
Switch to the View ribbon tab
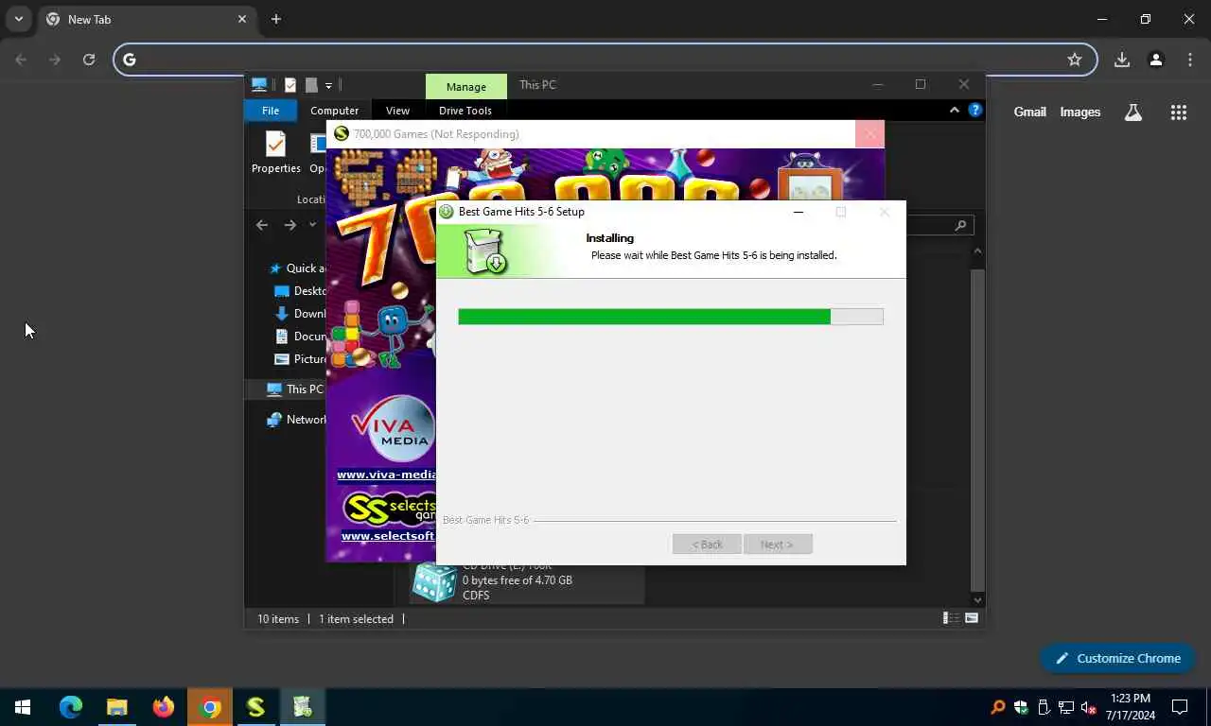(x=397, y=111)
